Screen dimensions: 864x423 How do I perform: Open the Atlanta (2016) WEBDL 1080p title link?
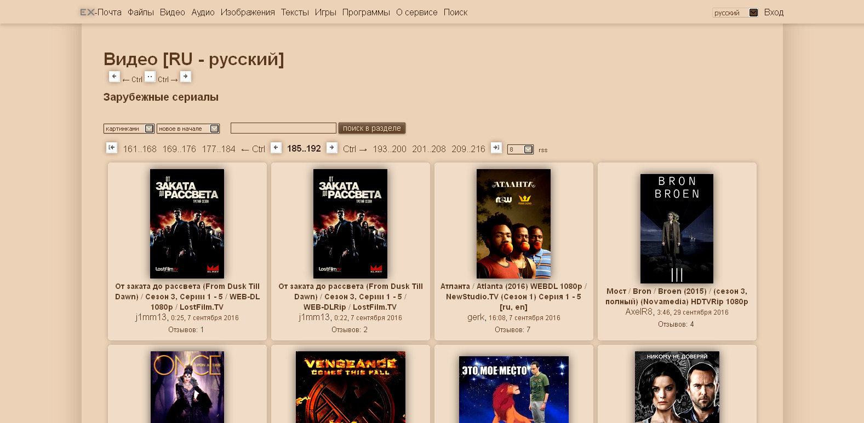pyautogui.click(x=514, y=297)
